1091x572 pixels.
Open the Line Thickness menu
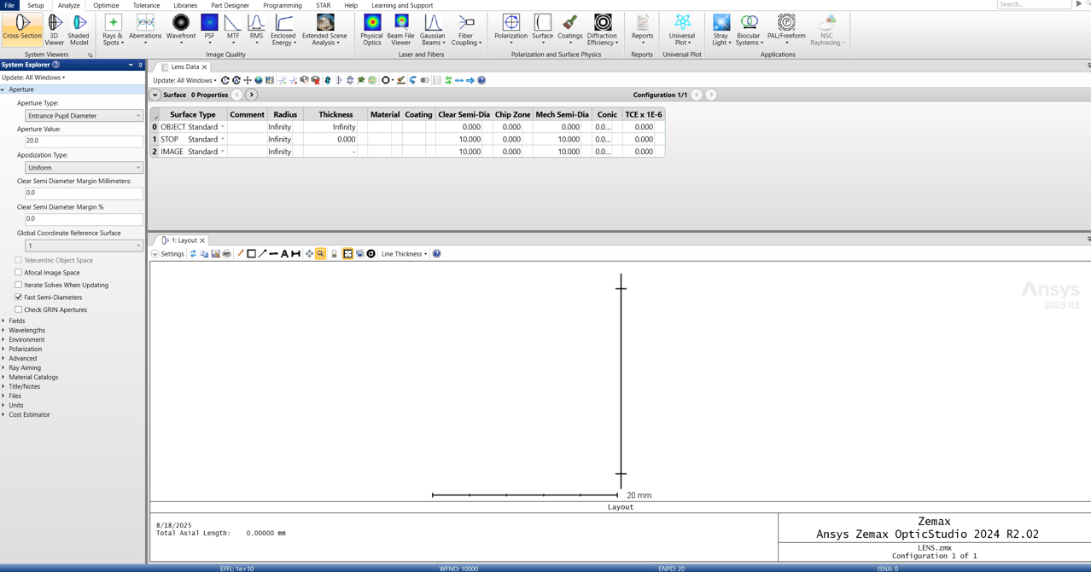coord(404,254)
